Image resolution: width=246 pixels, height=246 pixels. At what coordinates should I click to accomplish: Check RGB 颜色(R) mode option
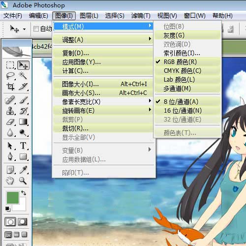click(x=187, y=62)
